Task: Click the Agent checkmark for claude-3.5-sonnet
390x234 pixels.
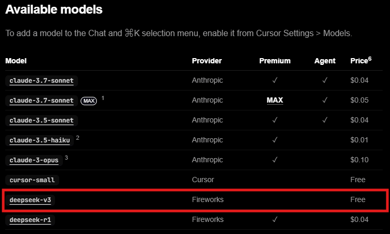Action: click(x=325, y=120)
